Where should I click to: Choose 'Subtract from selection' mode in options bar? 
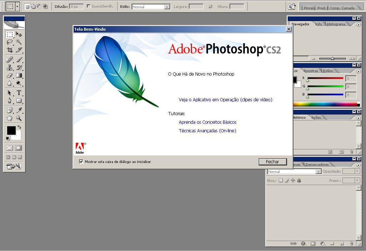[x=39, y=6]
